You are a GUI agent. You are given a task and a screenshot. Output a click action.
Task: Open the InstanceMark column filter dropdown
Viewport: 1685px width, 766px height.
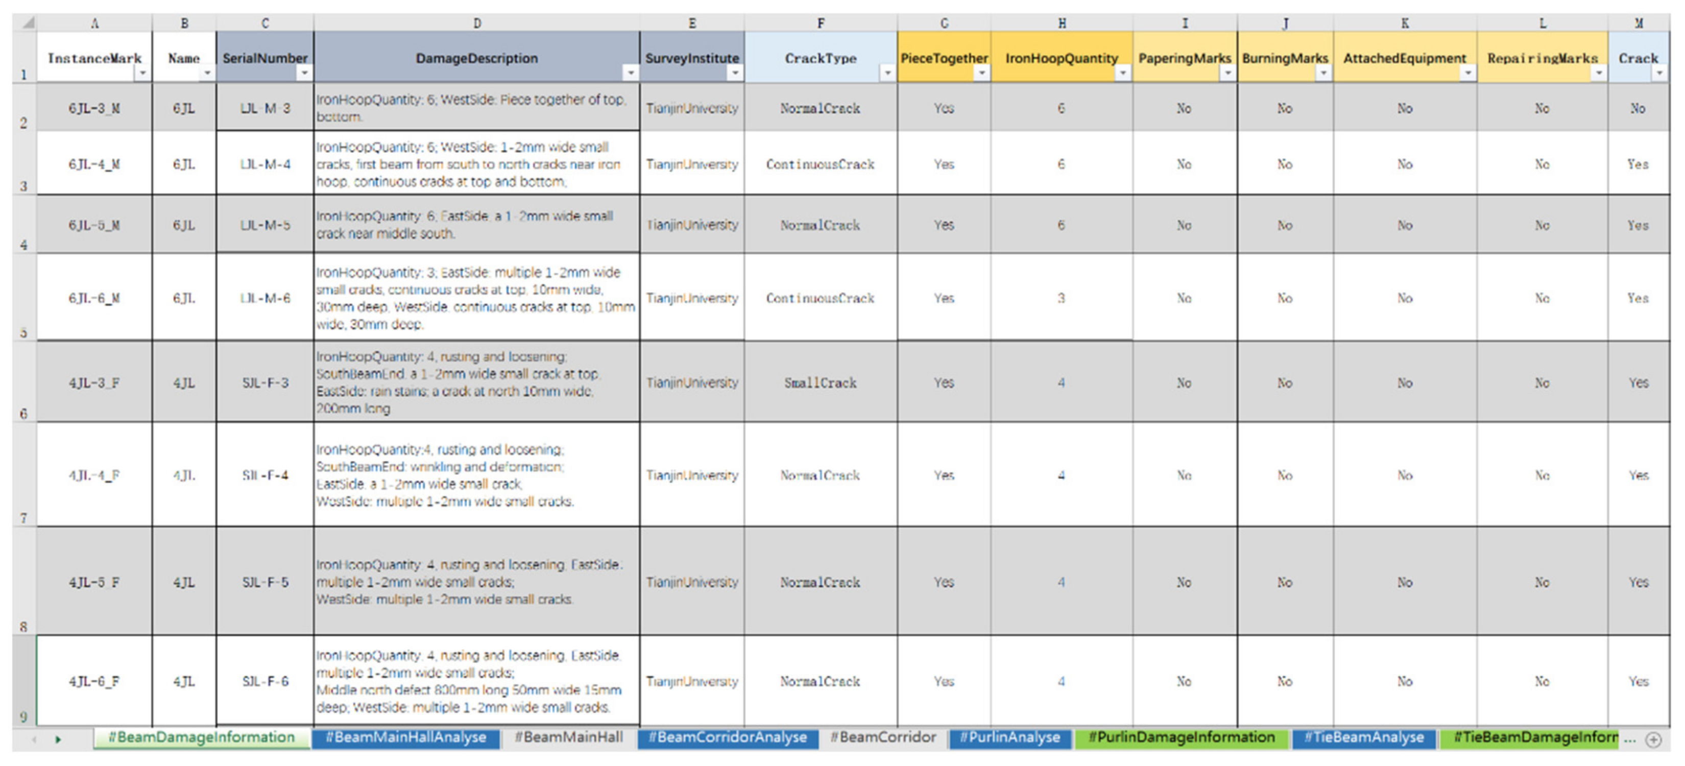(142, 73)
